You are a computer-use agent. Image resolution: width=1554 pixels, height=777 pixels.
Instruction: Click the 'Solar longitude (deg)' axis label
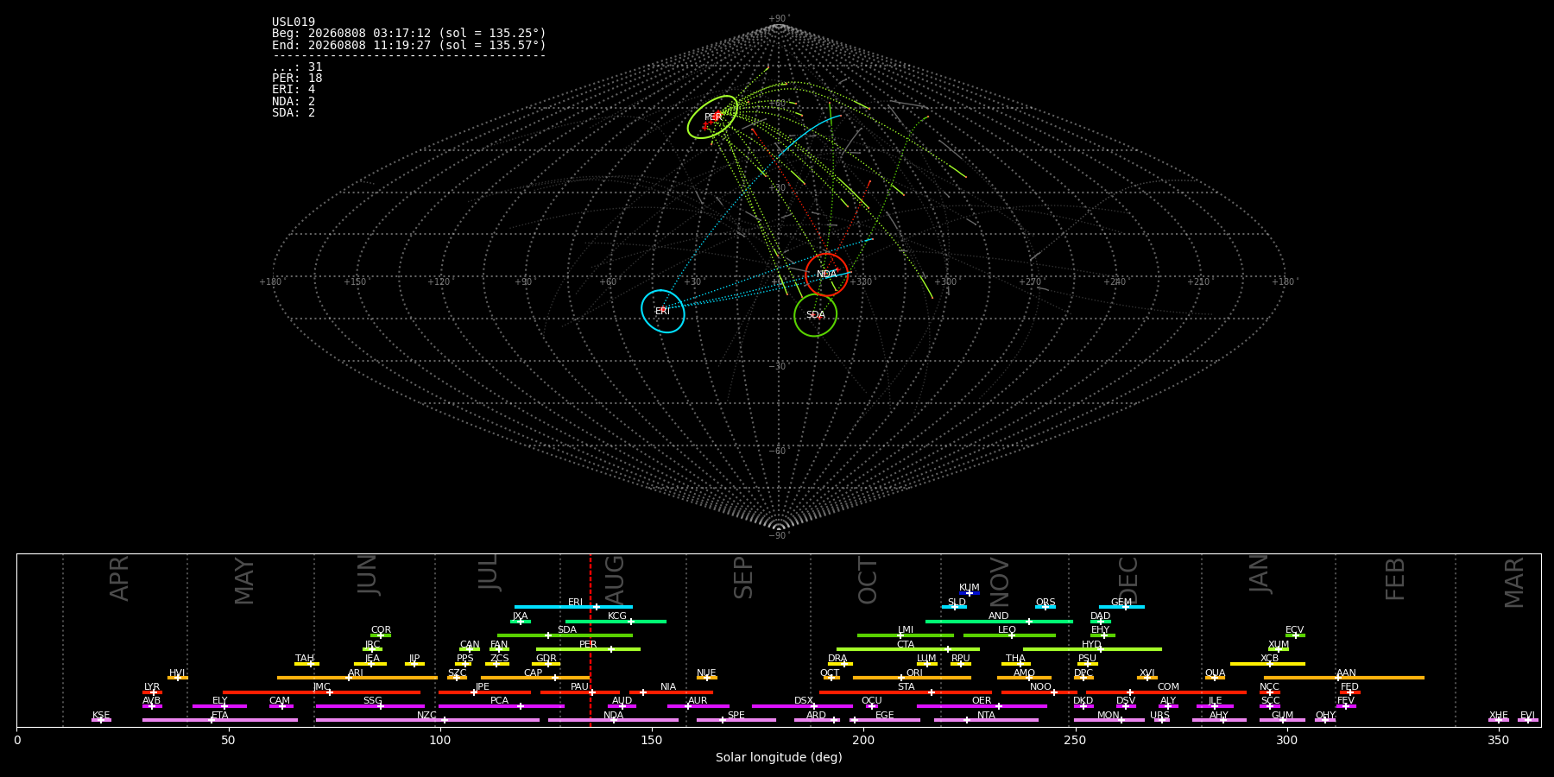point(779,757)
